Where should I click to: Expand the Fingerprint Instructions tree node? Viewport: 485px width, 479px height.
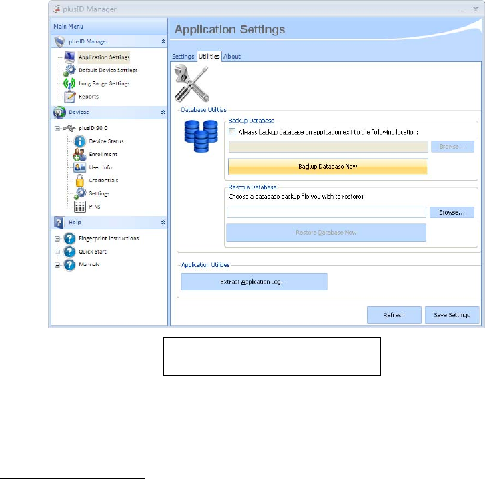coord(57,239)
